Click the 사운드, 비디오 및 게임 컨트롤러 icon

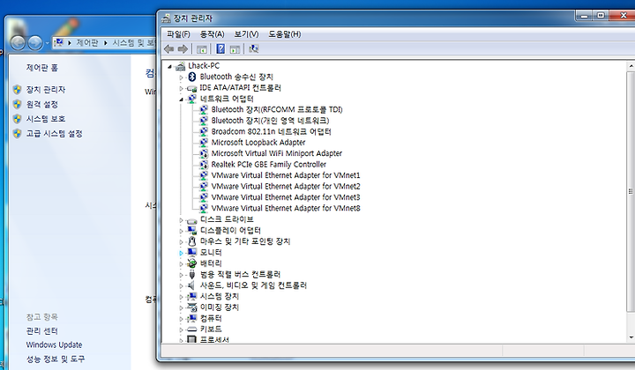[192, 285]
